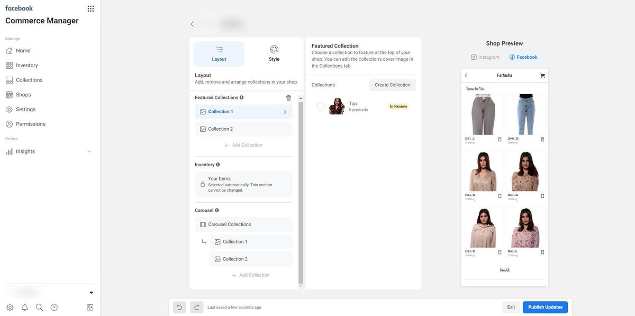
Task: Select the Carousel Collections row
Action: point(243,224)
